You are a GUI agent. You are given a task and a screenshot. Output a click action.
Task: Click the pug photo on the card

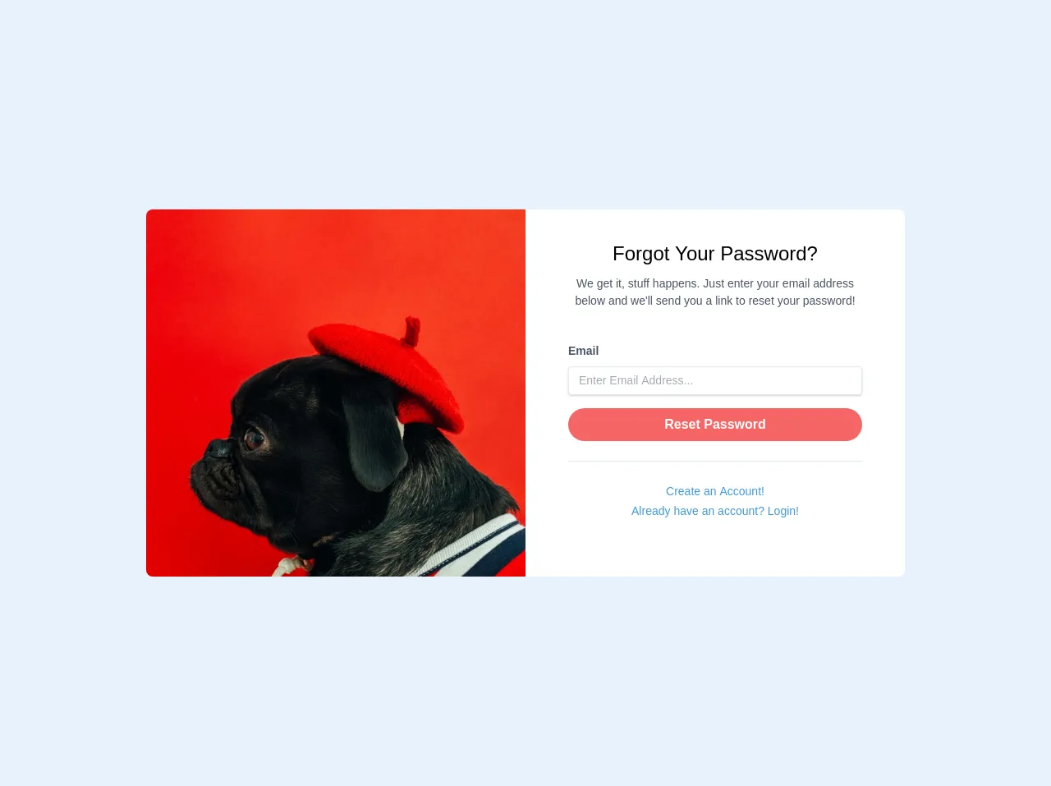[336, 393]
